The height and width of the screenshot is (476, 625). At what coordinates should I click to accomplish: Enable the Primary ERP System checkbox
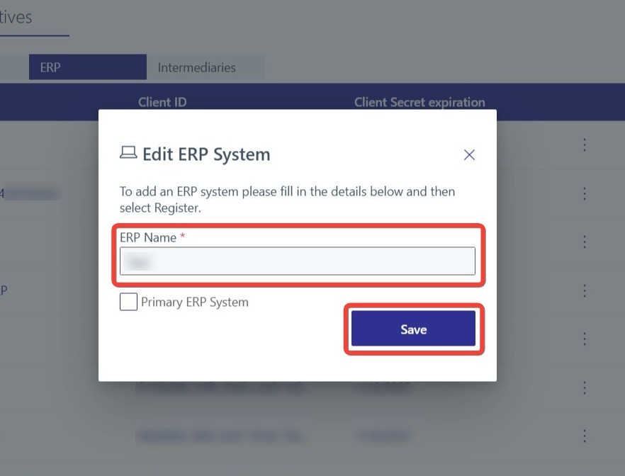point(128,302)
